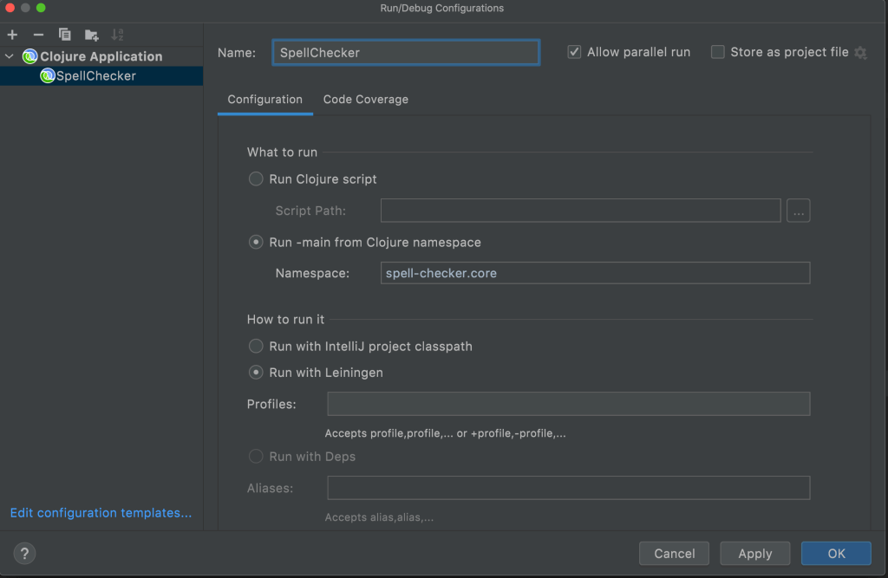Click the Apply button
The height and width of the screenshot is (578, 888).
tap(754, 554)
